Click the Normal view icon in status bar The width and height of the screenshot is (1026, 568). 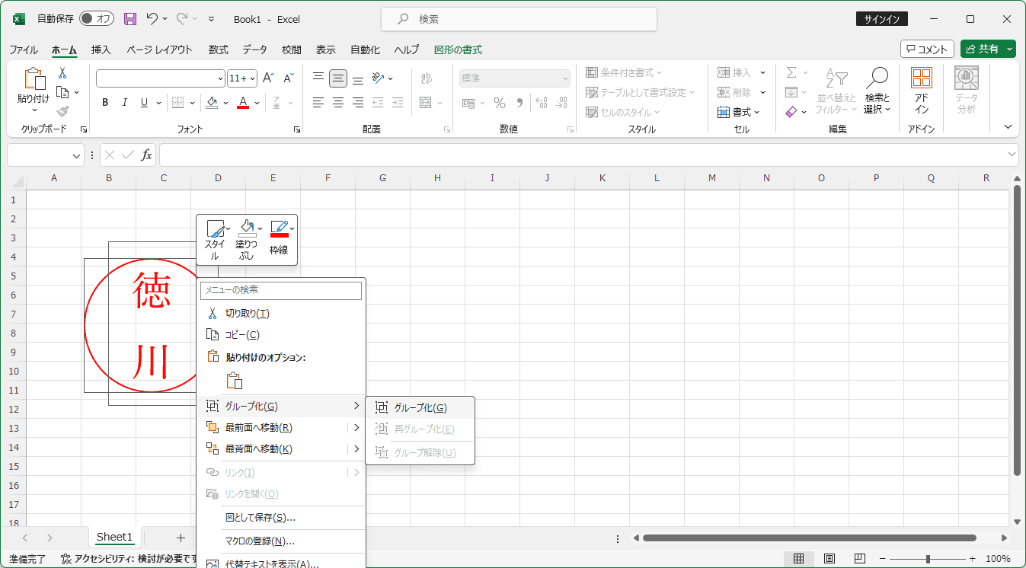(798, 559)
